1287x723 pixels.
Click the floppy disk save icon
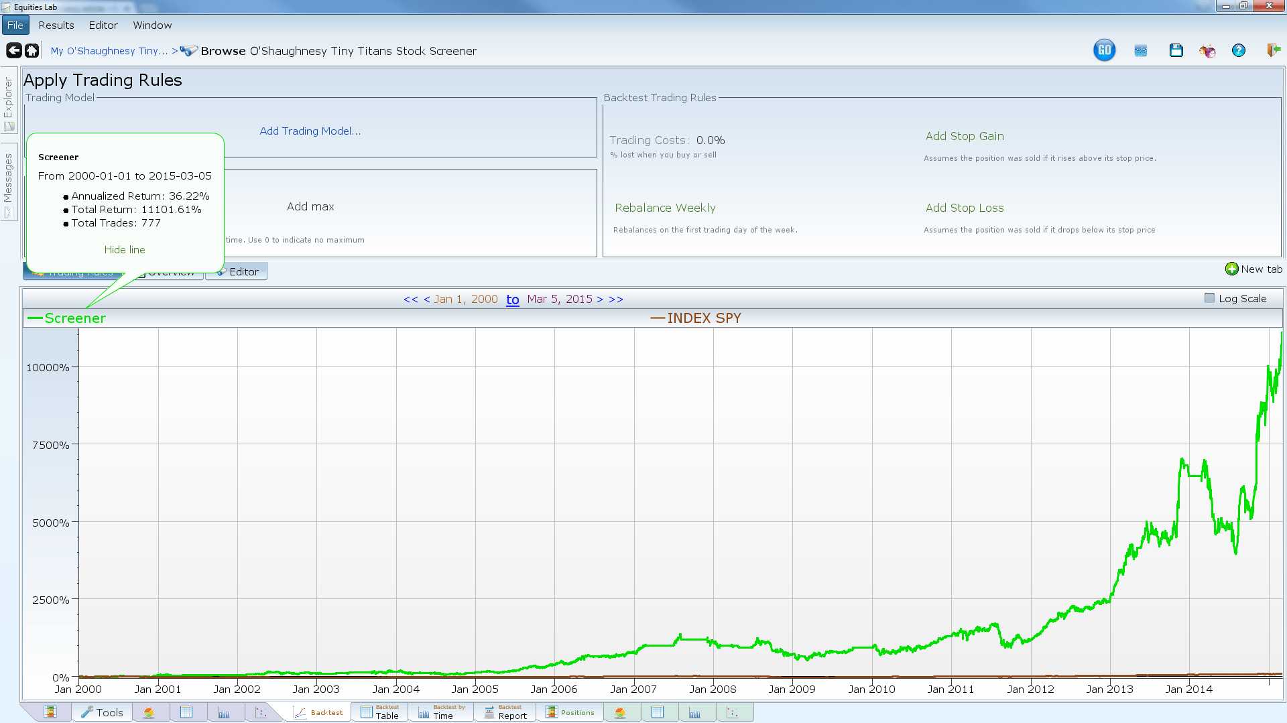1176,50
